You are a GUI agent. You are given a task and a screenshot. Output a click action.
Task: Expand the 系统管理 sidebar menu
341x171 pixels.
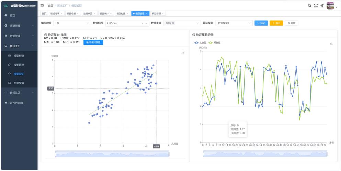point(19,26)
